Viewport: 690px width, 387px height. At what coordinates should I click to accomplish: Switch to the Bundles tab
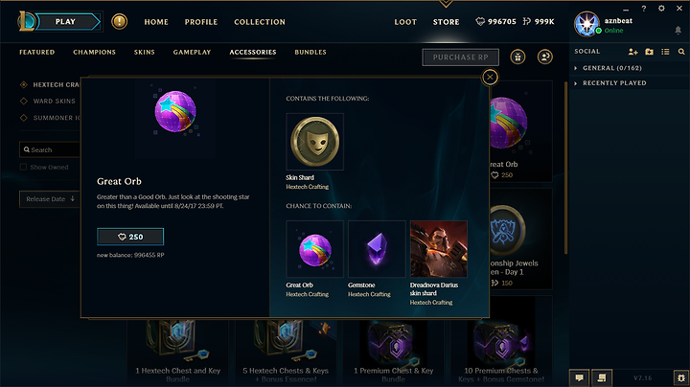[x=310, y=52]
